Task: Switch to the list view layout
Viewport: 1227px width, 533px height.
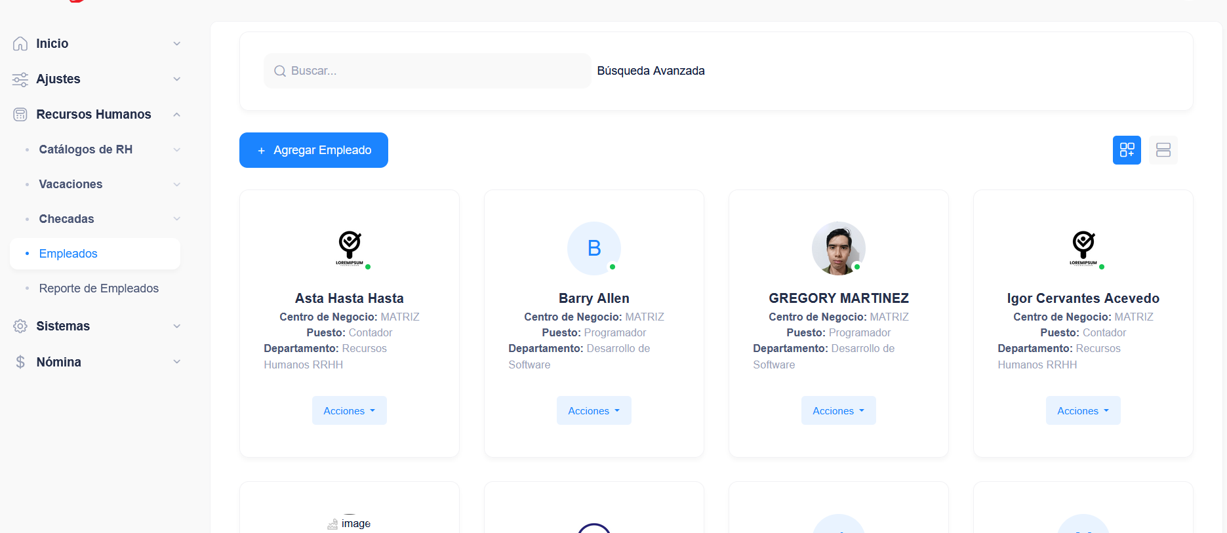Action: (1163, 150)
